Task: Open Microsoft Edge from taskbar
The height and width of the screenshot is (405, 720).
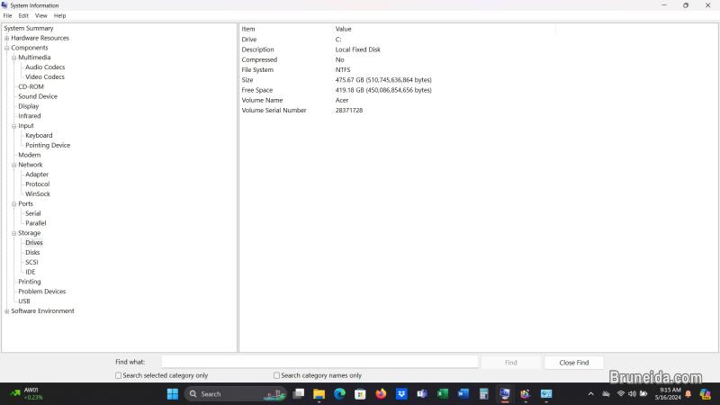Action: click(x=339, y=393)
